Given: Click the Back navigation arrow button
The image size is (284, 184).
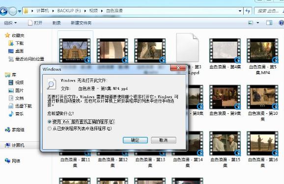Looking at the screenshot, I should [3, 11].
